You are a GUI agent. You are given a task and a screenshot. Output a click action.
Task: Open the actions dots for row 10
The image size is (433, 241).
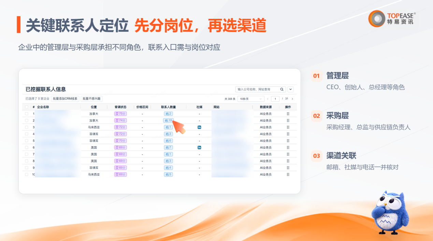click(x=288, y=174)
